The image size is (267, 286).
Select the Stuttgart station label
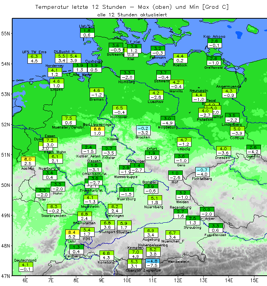coord(107,232)
